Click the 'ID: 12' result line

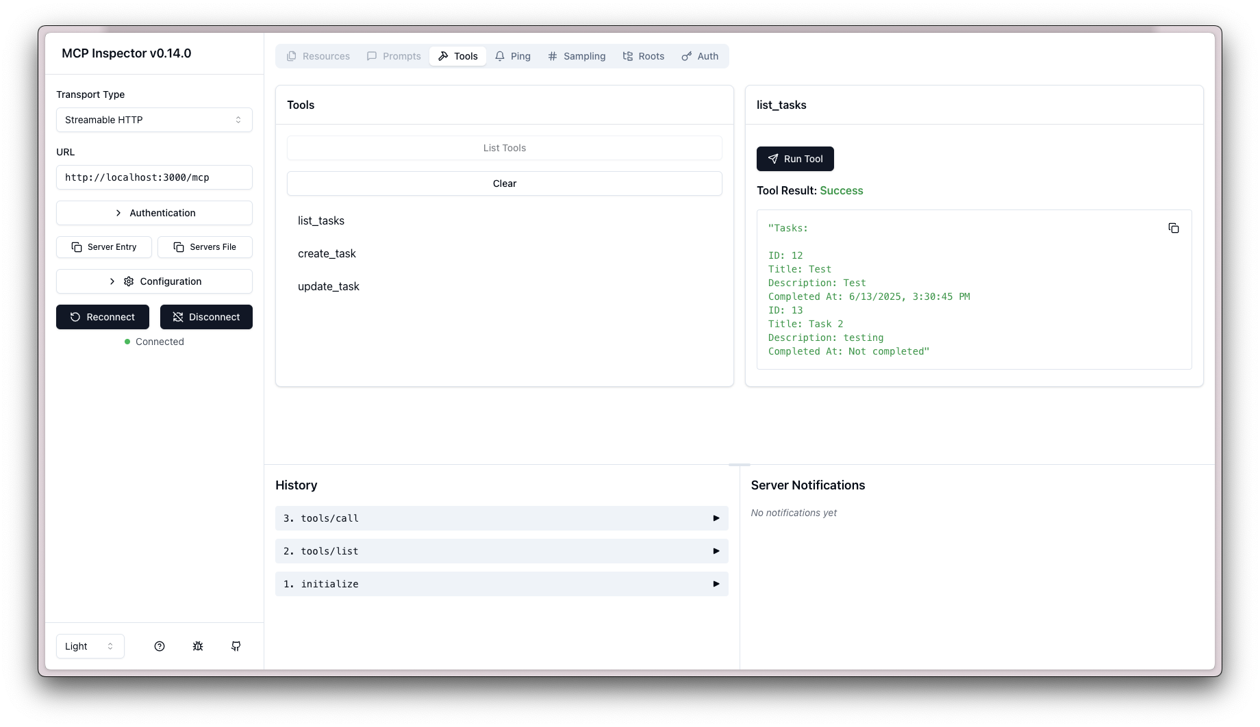785,255
